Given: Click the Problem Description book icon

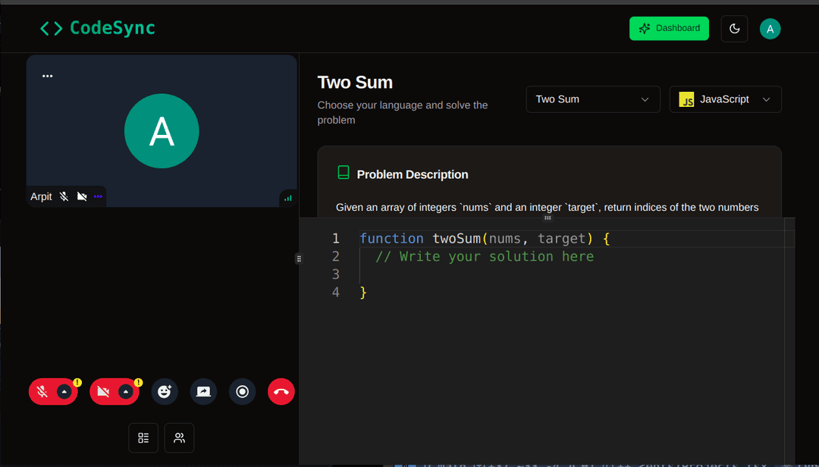Looking at the screenshot, I should pyautogui.click(x=344, y=172).
